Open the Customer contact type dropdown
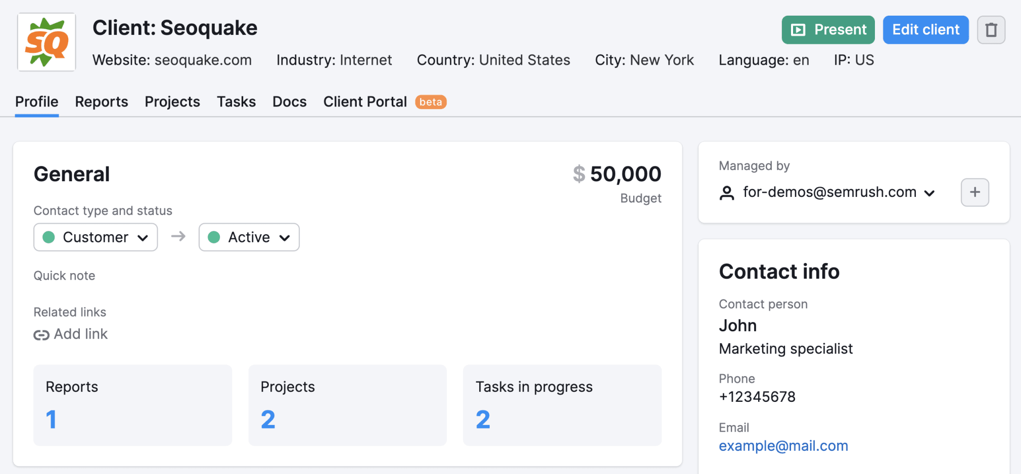 [x=96, y=237]
